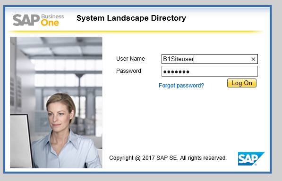Click the blue SAP logo at bottom right

pyautogui.click(x=251, y=158)
